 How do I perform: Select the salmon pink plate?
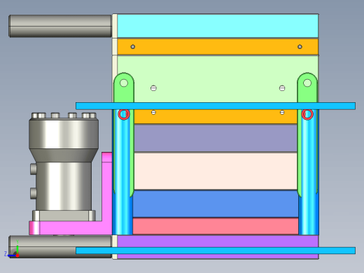click(216, 226)
